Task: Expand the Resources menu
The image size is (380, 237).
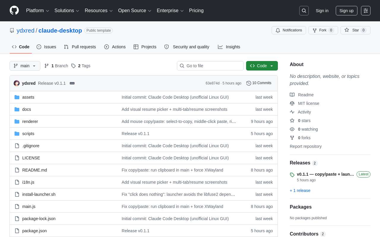Action: click(x=99, y=11)
